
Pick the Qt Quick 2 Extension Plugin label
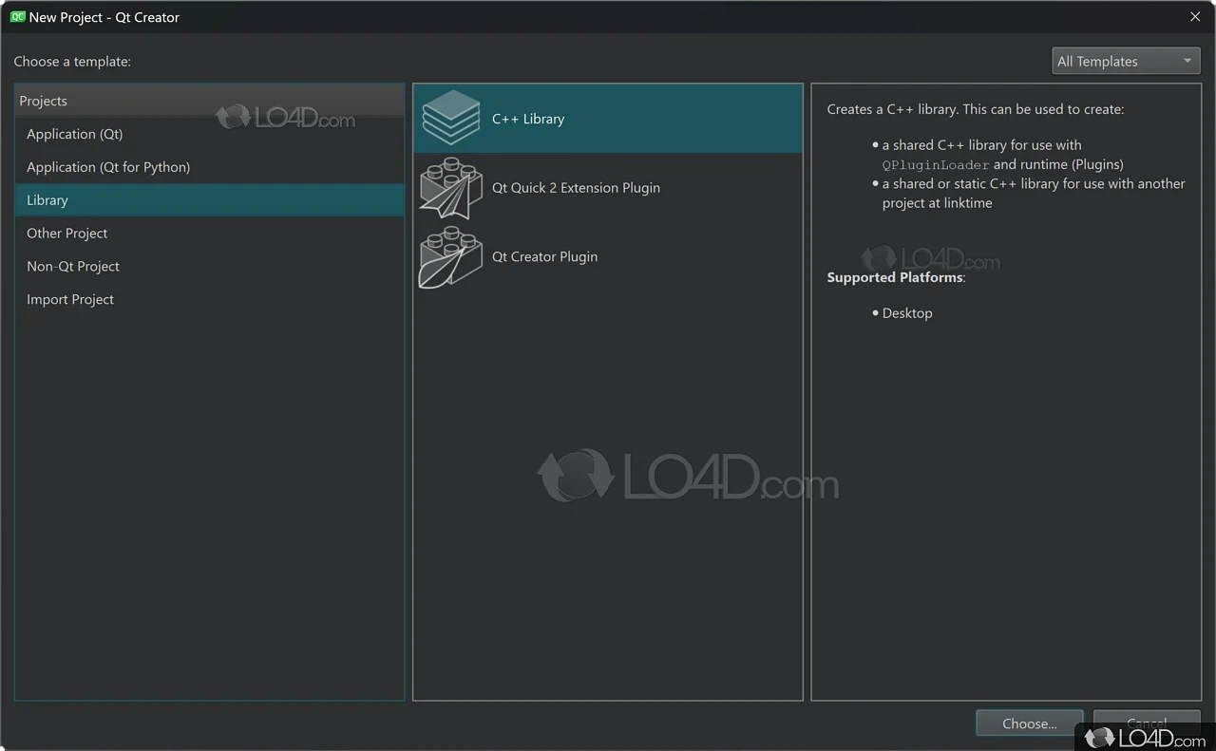576,188
